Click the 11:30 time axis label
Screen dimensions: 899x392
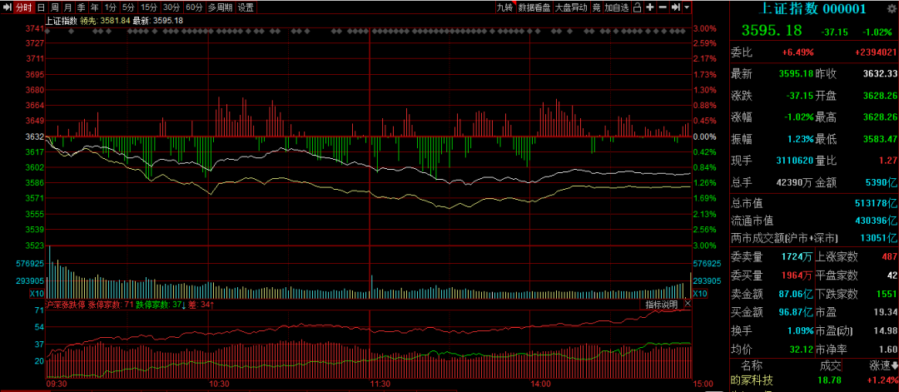(x=380, y=384)
